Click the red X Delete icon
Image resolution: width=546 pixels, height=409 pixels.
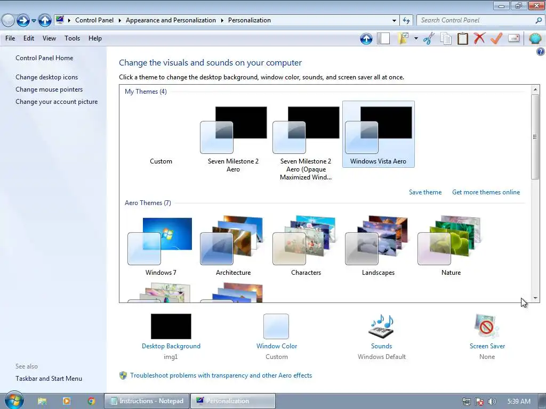tap(479, 38)
